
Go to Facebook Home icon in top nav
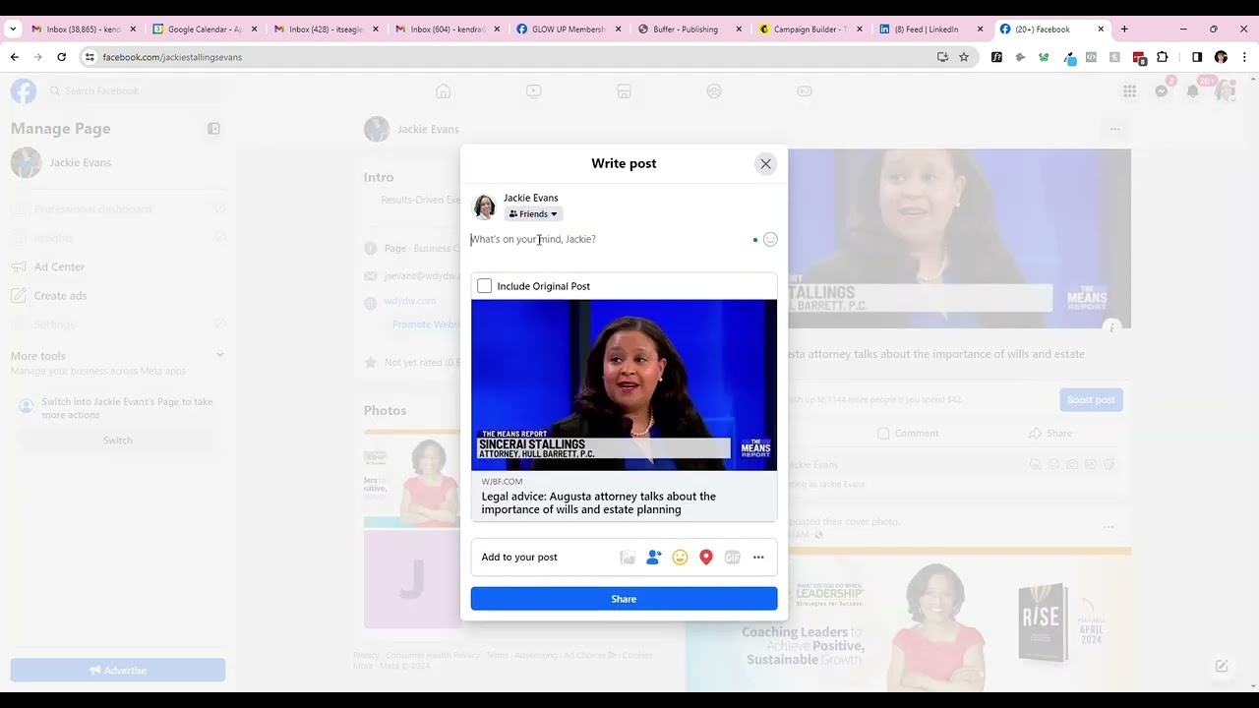pos(444,91)
